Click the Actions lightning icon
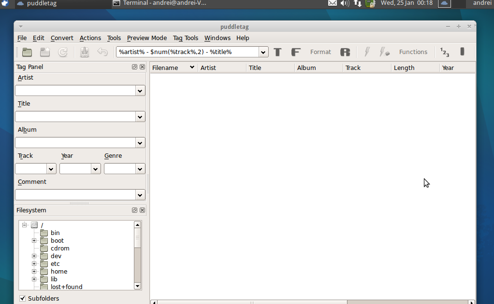The image size is (494, 304). coord(367,52)
